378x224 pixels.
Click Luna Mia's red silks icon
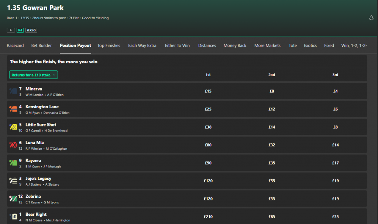tap(13, 145)
